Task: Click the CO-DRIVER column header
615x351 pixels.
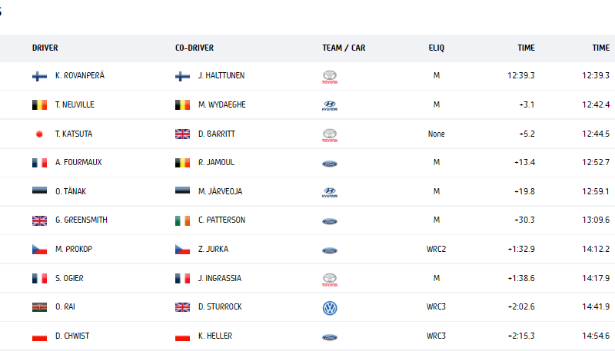Action: [194, 48]
